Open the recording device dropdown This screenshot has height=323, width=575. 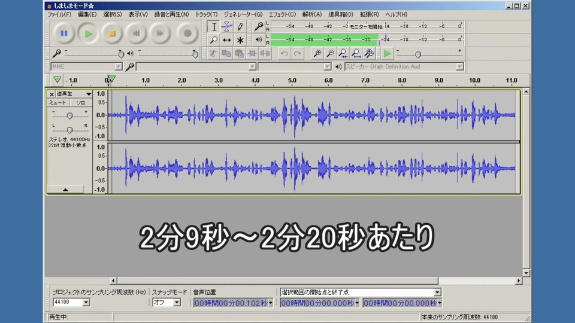click(x=252, y=66)
